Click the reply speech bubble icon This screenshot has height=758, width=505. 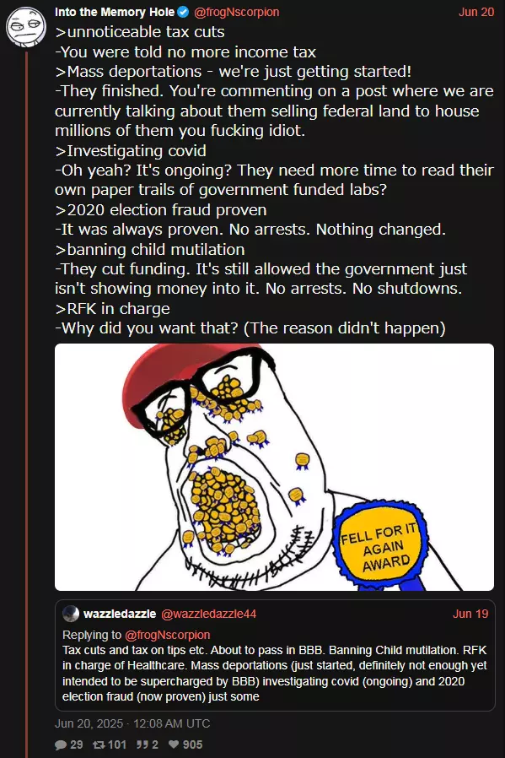(x=61, y=744)
